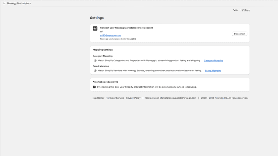This screenshot has height=156, width=278.
Task: Disconnect the Newegg Marketplace store account
Action: pos(239,34)
